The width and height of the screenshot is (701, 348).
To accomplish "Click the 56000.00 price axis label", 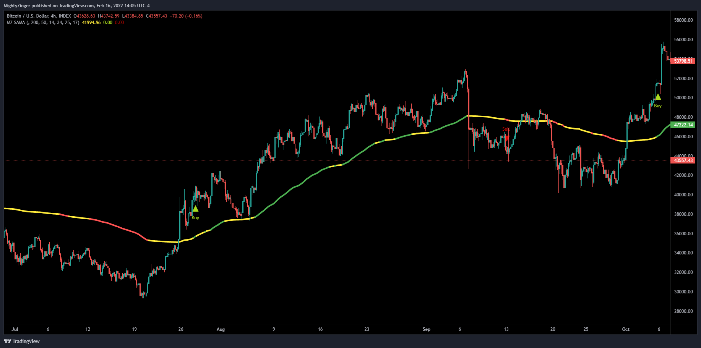I will [683, 40].
